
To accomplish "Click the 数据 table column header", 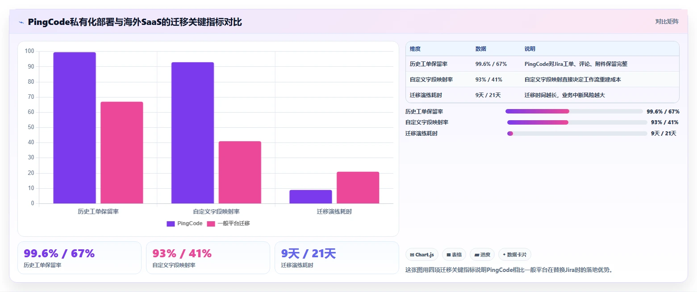I will click(x=481, y=49).
